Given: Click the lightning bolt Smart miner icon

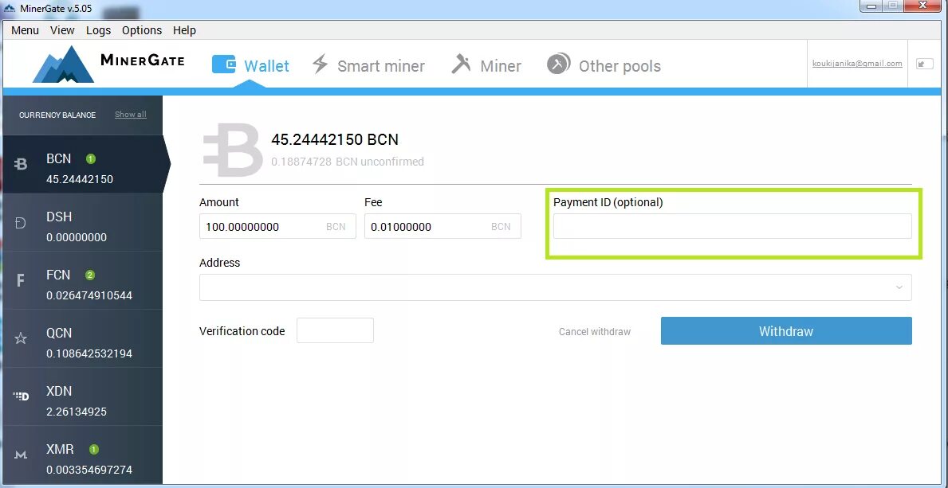Looking at the screenshot, I should [x=321, y=64].
